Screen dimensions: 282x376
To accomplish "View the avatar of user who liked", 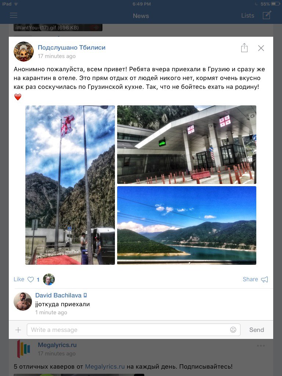I will coord(49,279).
